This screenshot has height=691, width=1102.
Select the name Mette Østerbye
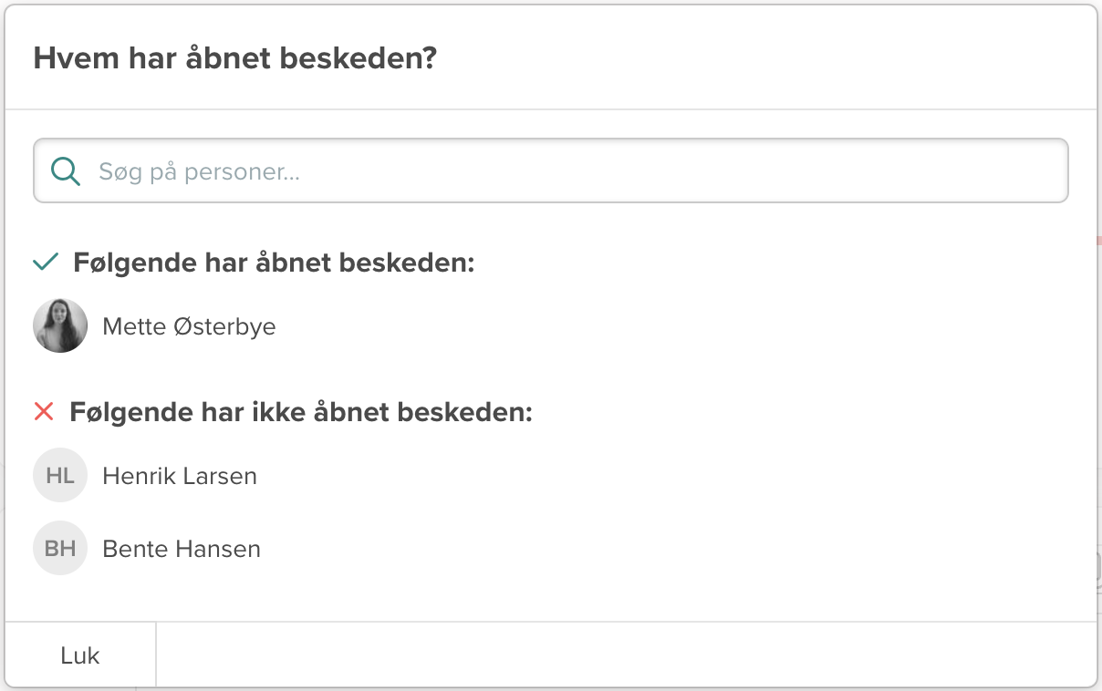(x=189, y=326)
